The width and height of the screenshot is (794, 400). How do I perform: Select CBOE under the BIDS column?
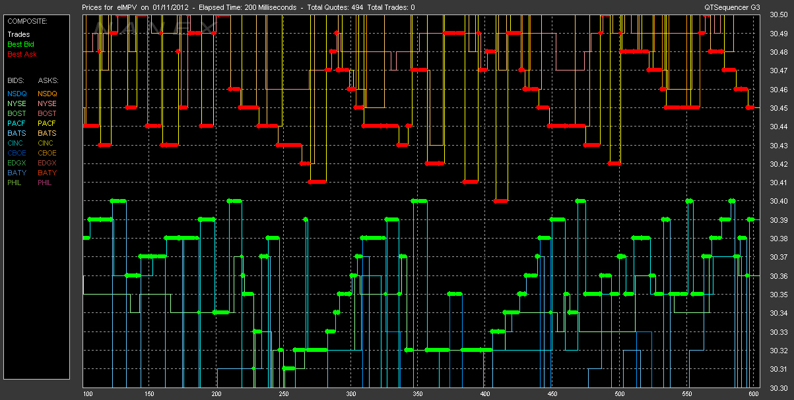pyautogui.click(x=17, y=153)
